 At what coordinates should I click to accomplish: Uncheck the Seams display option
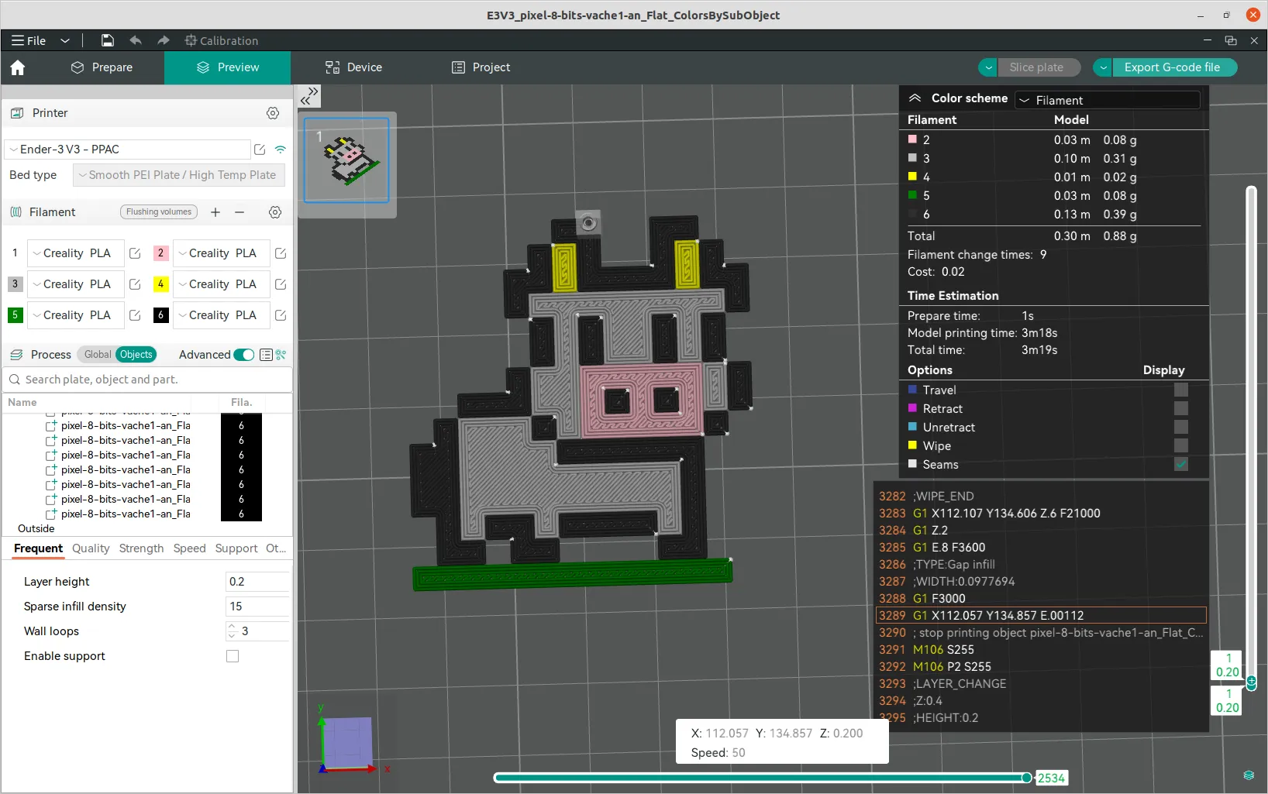point(1180,464)
